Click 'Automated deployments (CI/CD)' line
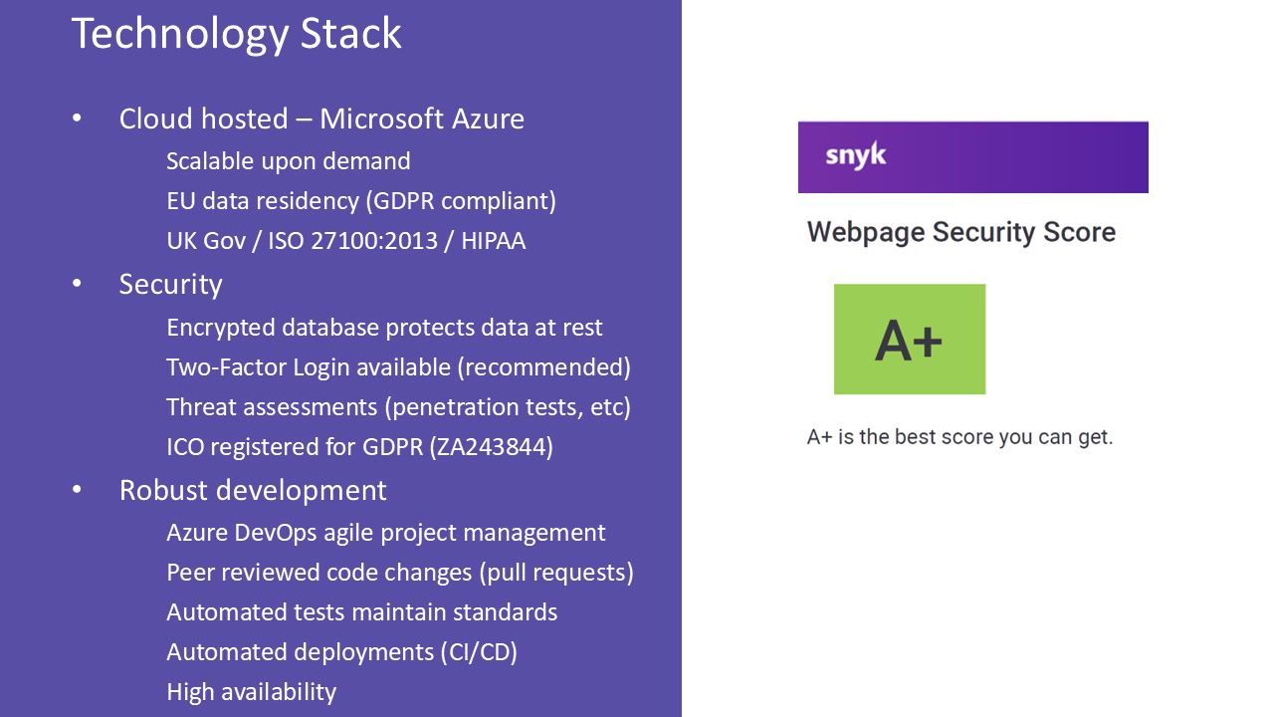 pyautogui.click(x=341, y=652)
